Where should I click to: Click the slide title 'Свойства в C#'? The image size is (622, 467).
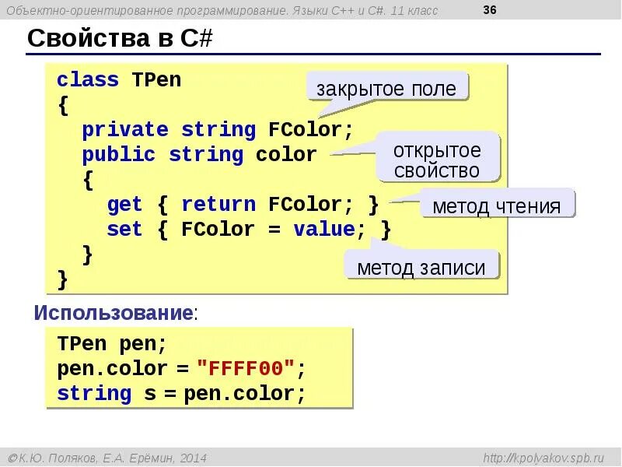coord(120,38)
